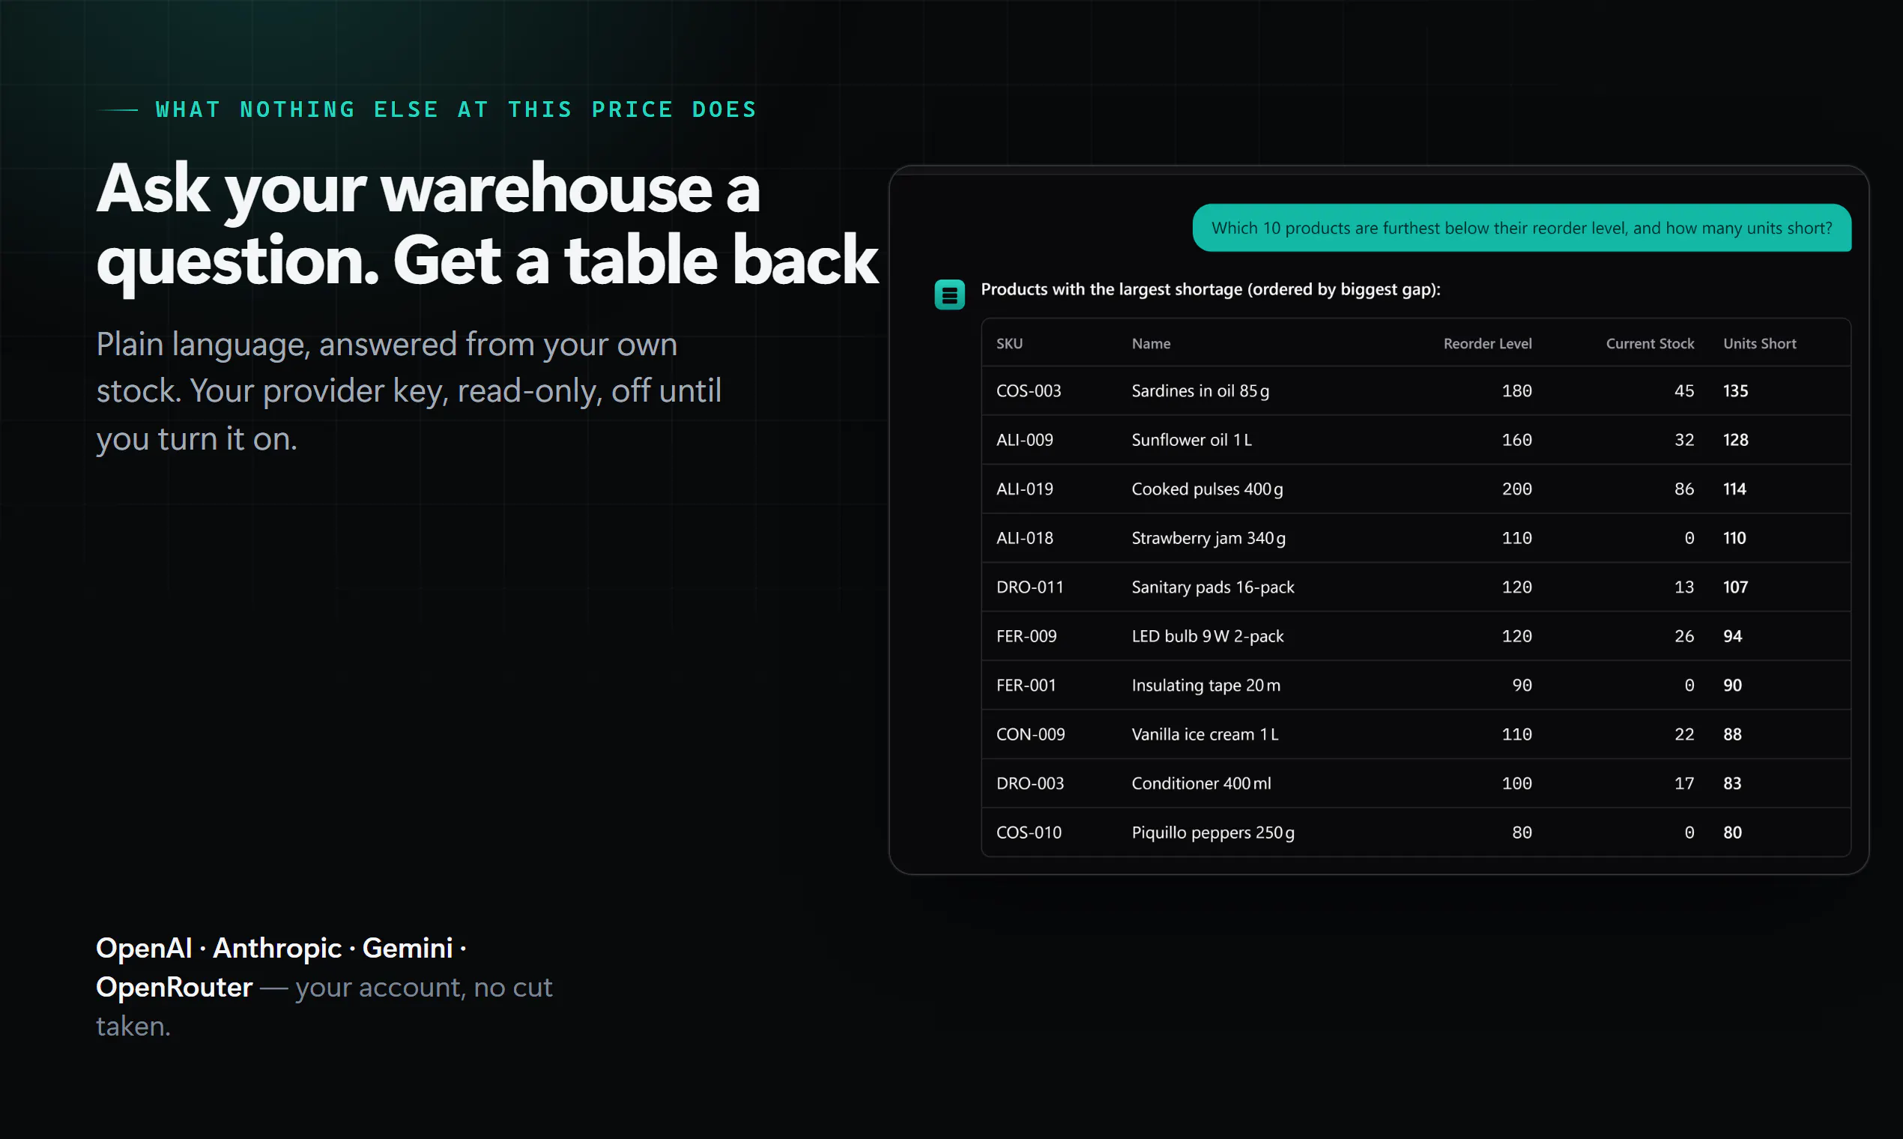Click reorder level 200 for Cooked pulses
The height and width of the screenshot is (1139, 1903).
(1517, 489)
